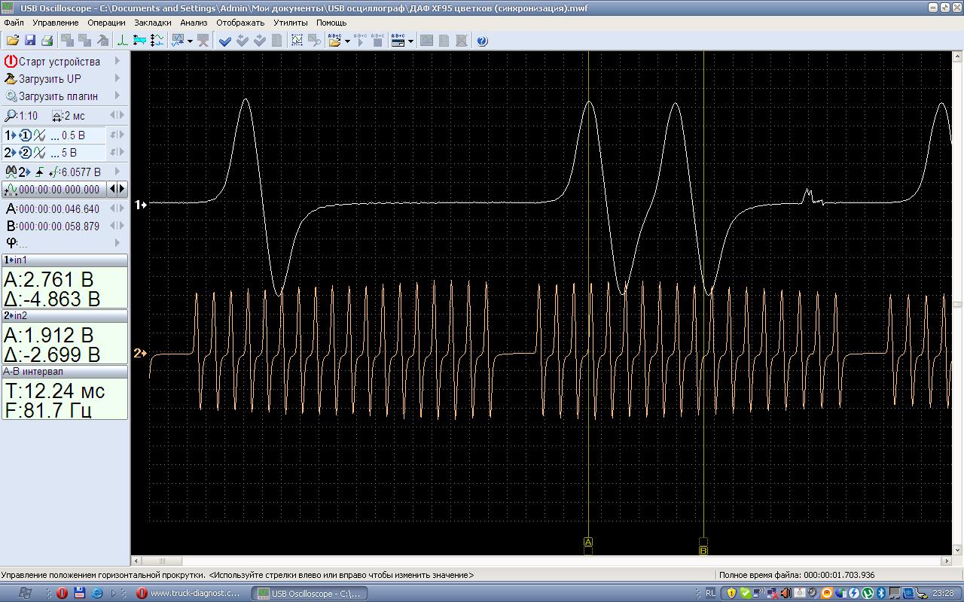
Task: Adjust channel 1 0.5 В scale arrows
Action: tap(117, 135)
